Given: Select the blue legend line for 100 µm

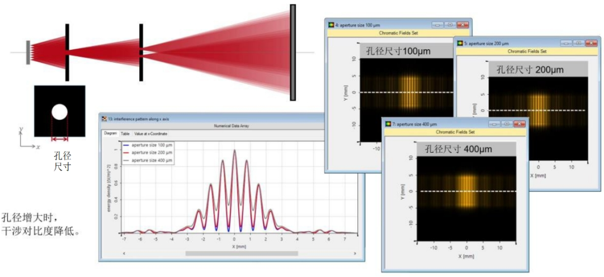Looking at the screenshot, I should [126, 145].
